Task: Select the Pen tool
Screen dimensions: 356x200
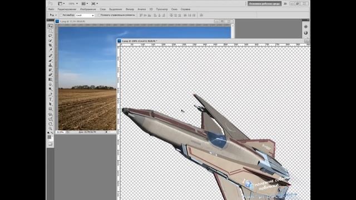Action: pos(50,94)
